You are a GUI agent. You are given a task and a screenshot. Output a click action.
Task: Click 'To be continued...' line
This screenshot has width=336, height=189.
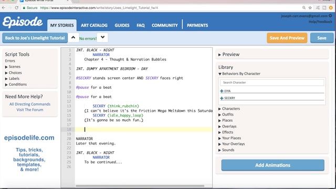[103, 162]
